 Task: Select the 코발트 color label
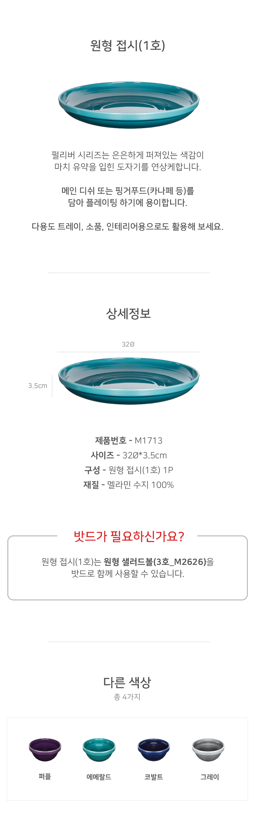[154, 777]
